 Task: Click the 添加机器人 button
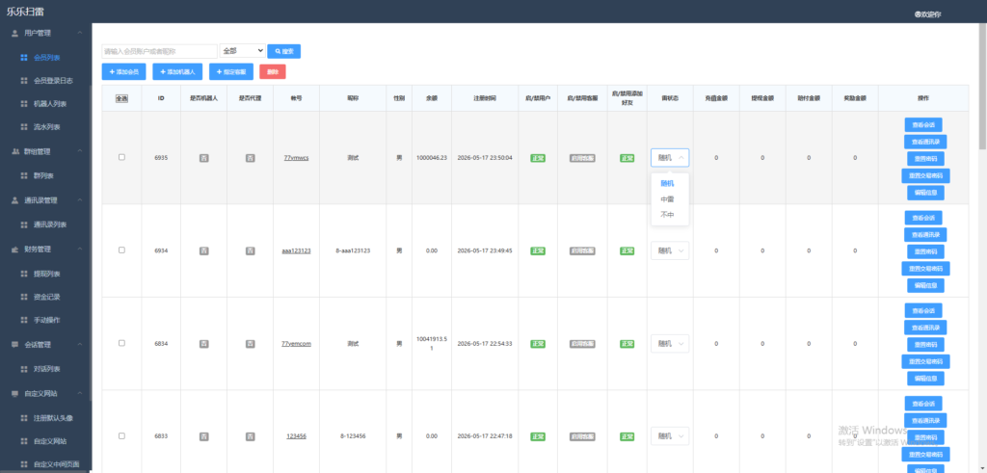click(177, 72)
